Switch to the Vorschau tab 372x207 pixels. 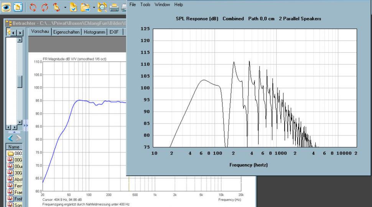pyautogui.click(x=40, y=31)
